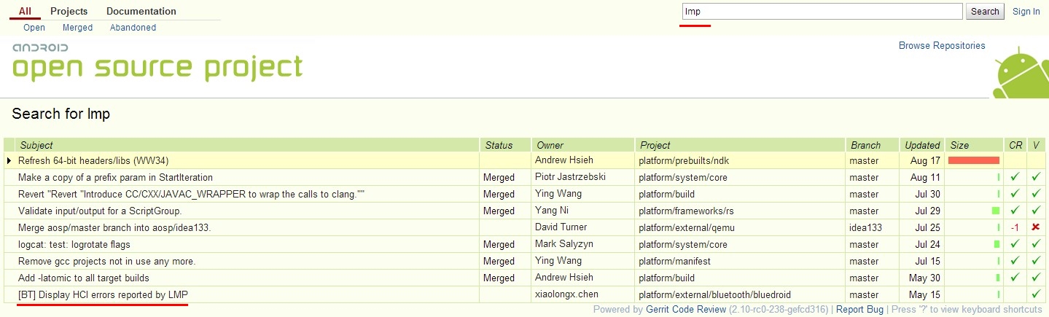Open change Merge aosp/master branch into aosp/idea133
The image size is (1049, 317).
coord(114,227)
